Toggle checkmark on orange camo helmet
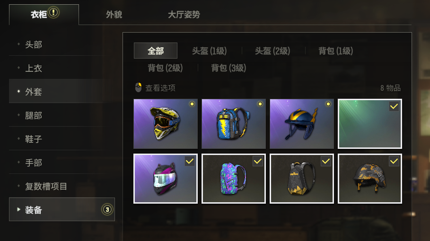Screen dimensions: 430x241 point(394,161)
